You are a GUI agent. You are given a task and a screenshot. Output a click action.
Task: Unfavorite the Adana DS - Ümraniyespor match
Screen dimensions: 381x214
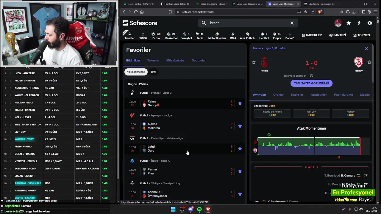[240, 194]
